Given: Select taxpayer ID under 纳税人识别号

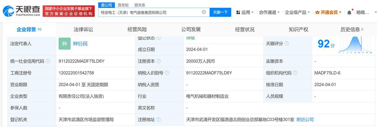Looking at the screenshot, I should (x=209, y=73).
